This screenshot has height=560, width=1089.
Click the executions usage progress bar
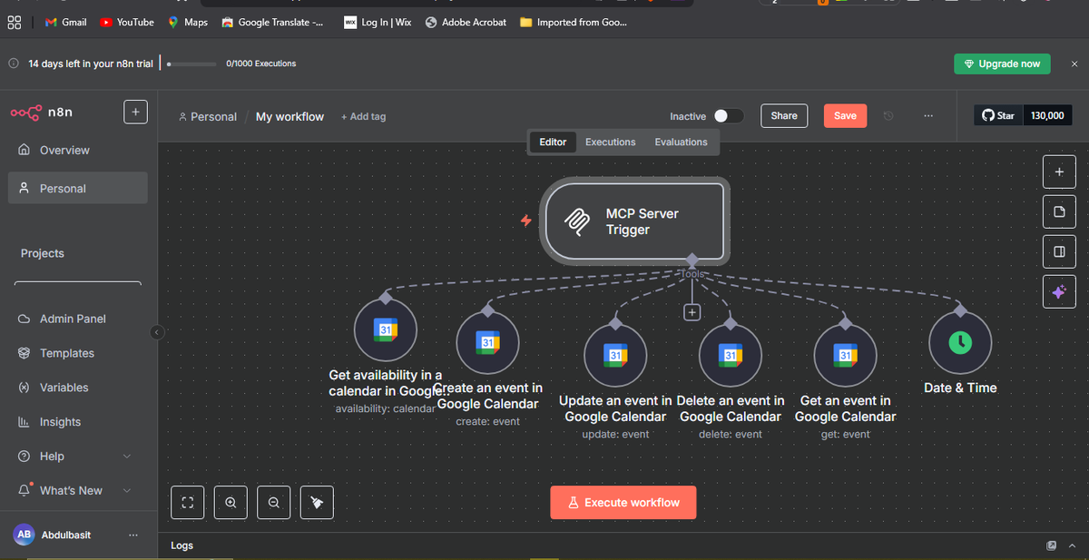(191, 64)
